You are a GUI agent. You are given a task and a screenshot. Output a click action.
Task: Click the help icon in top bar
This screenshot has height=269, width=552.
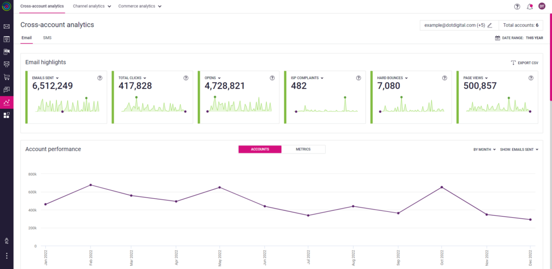(517, 6)
